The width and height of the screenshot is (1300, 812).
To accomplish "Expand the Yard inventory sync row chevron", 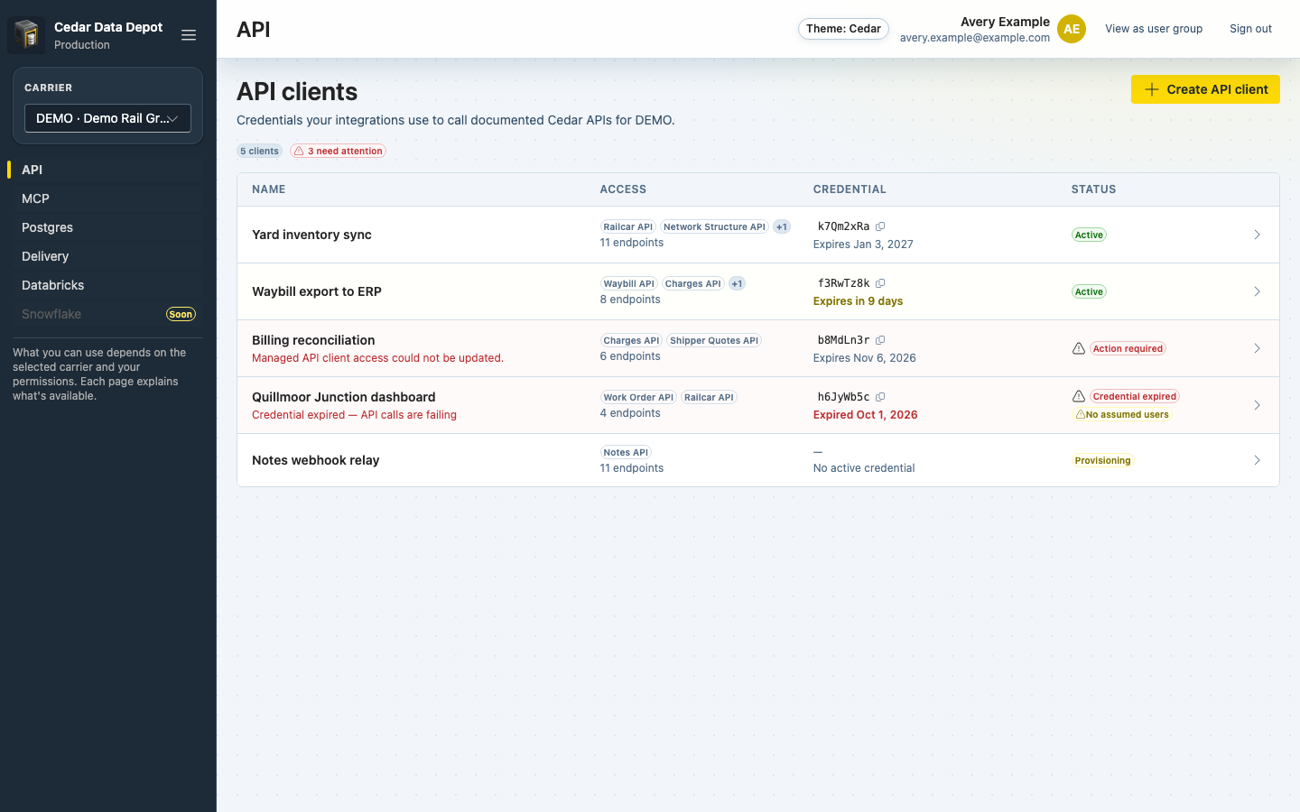I will (x=1257, y=235).
